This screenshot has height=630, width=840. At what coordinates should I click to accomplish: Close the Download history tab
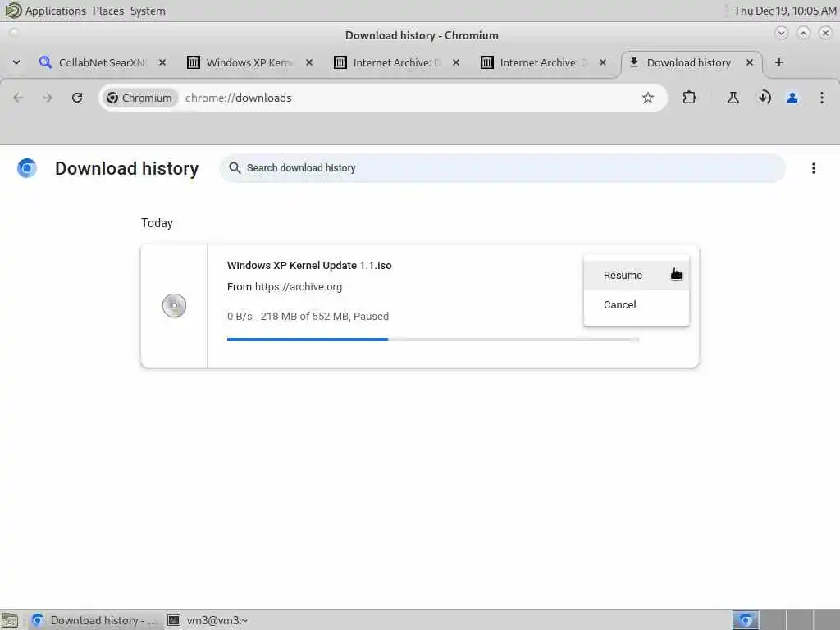tap(750, 62)
